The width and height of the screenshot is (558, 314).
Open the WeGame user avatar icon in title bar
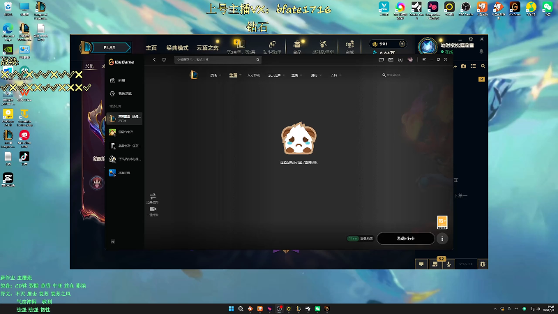coord(410,59)
